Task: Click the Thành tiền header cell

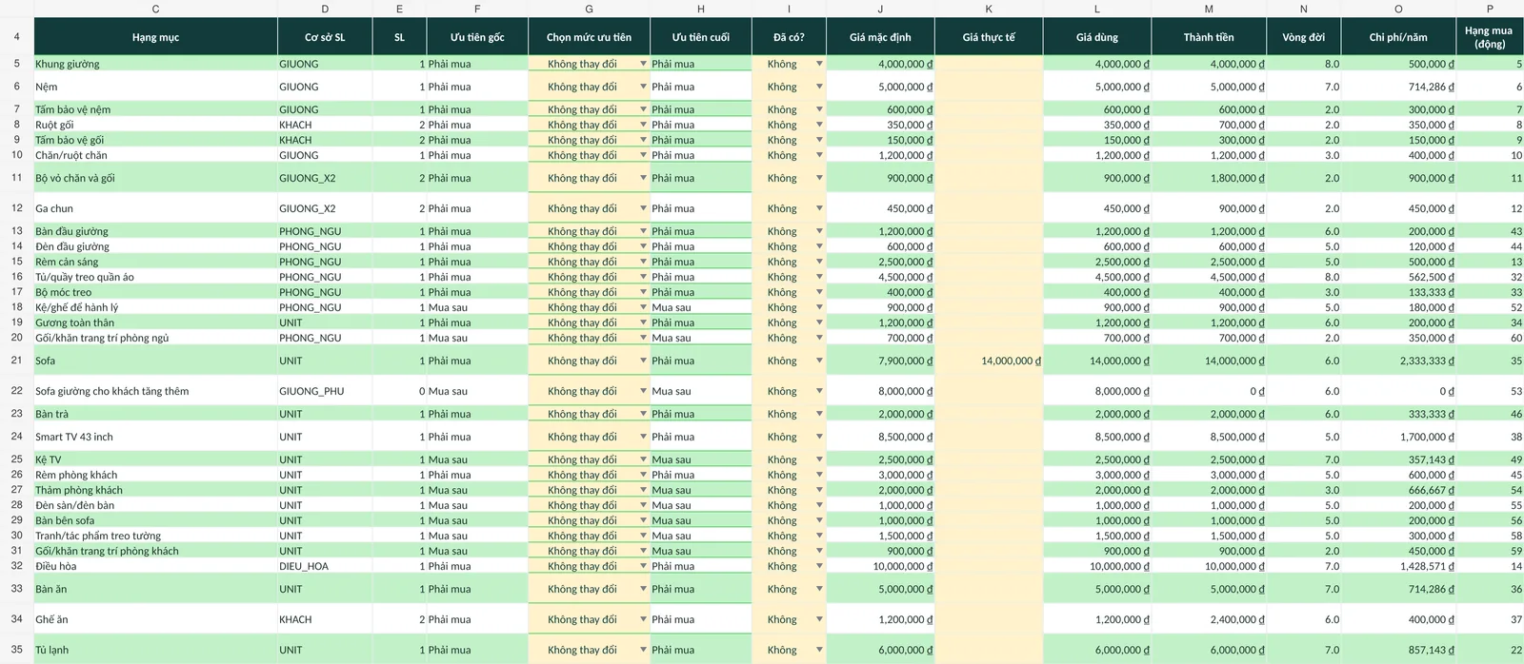Action: click(x=1209, y=37)
